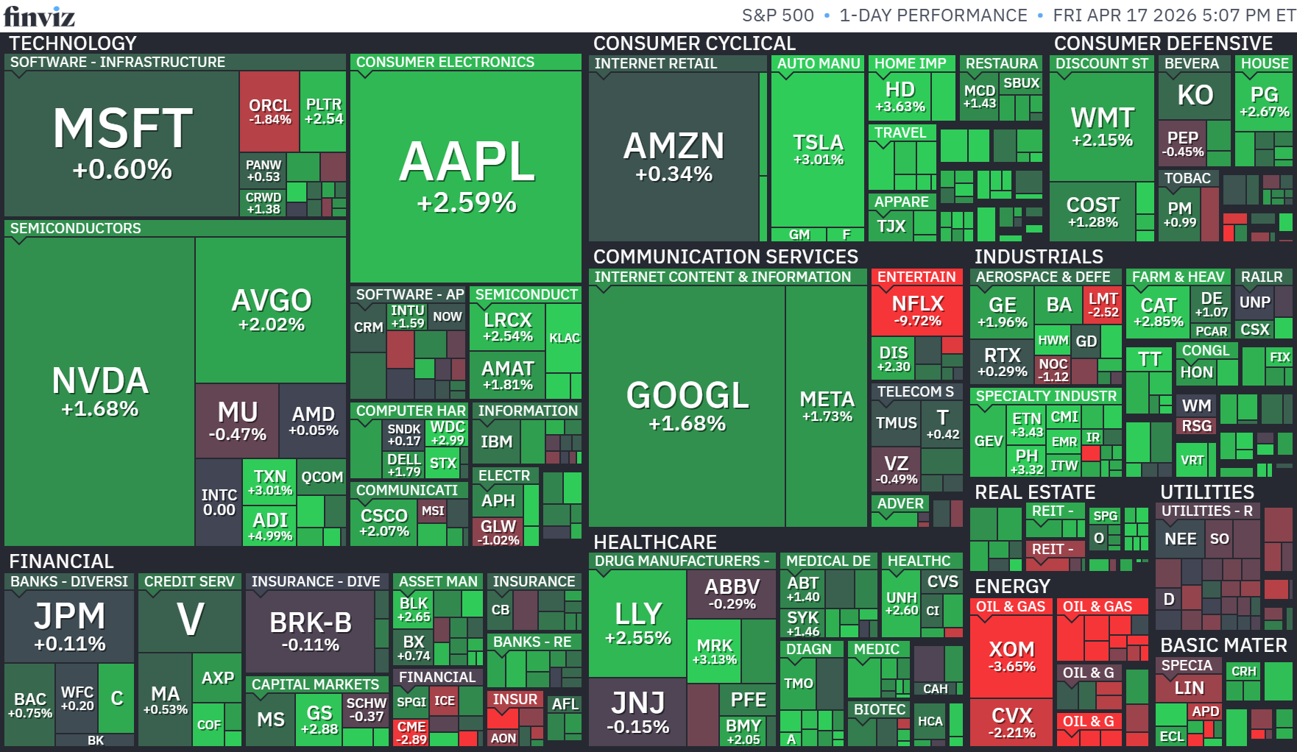This screenshot has width=1297, height=752.
Task: Open the red NFLX tile
Action: pyautogui.click(x=916, y=311)
